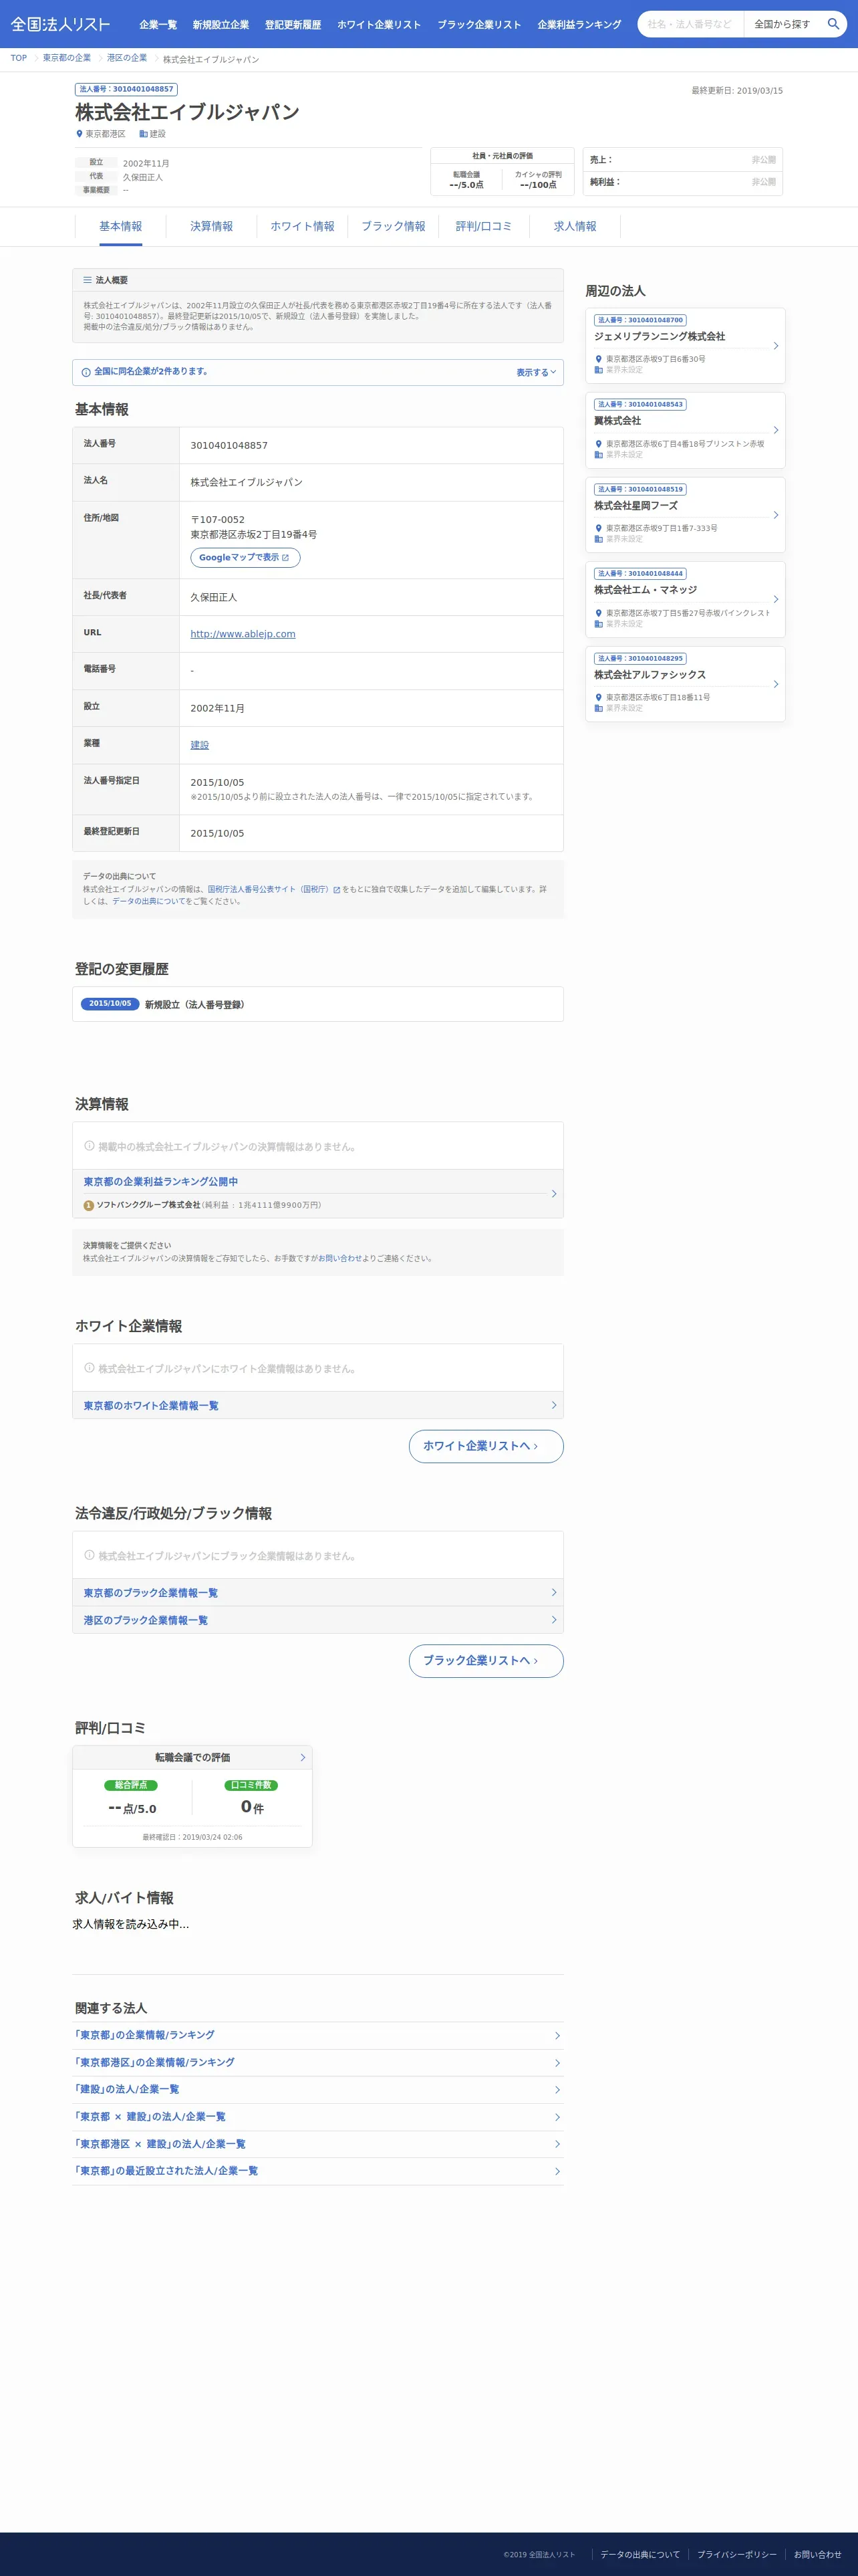This screenshot has height=2576, width=858.
Task: Open the 全国から探す region selector
Action: [x=782, y=24]
